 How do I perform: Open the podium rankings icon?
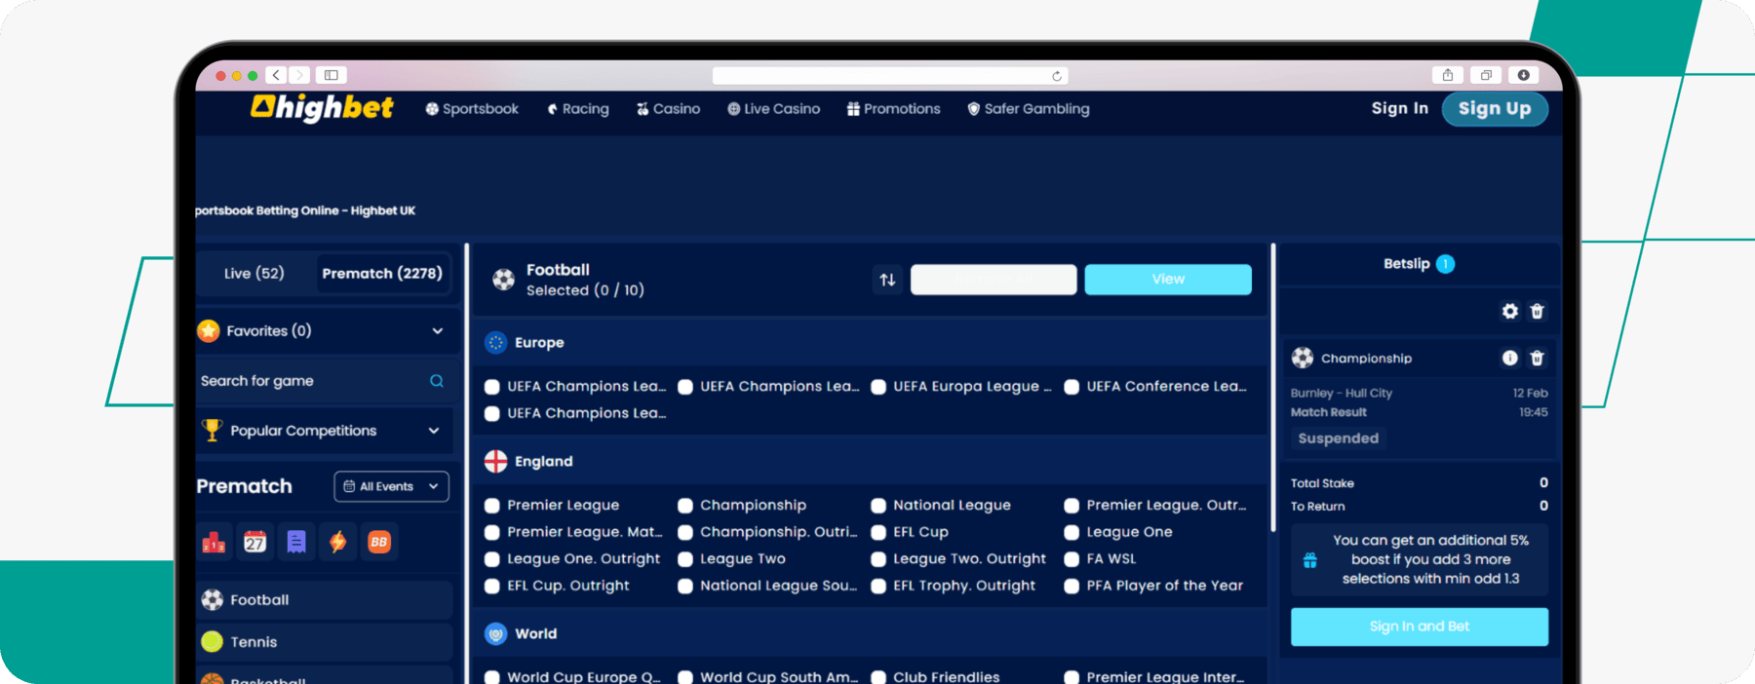214,542
